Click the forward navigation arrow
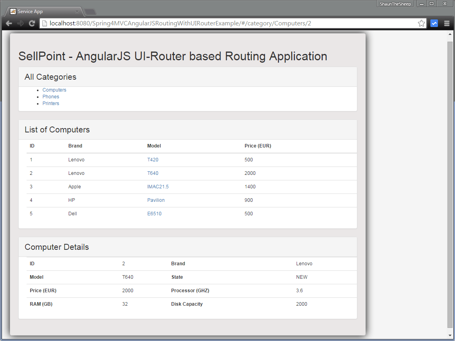 pos(20,23)
